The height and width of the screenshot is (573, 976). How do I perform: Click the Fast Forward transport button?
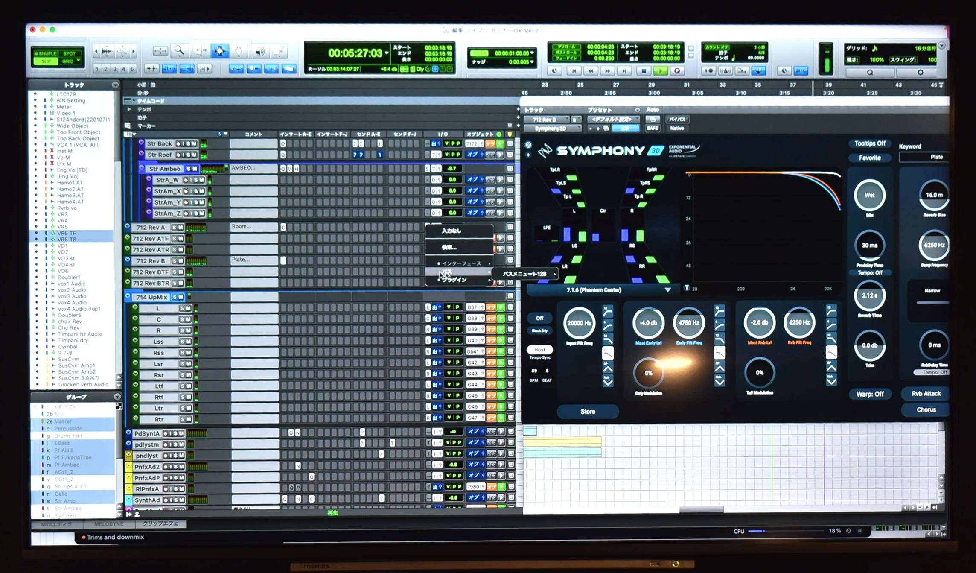(607, 71)
